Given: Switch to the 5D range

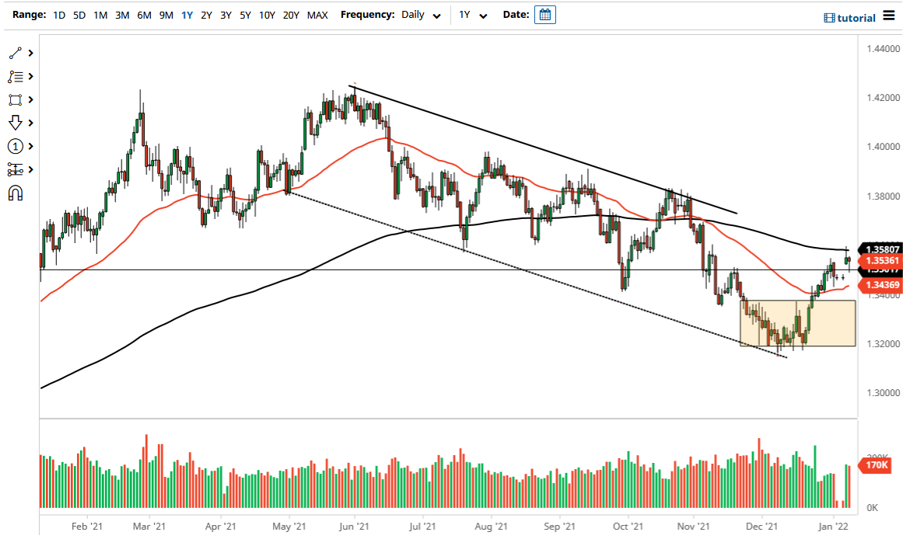Looking at the screenshot, I should tap(79, 14).
